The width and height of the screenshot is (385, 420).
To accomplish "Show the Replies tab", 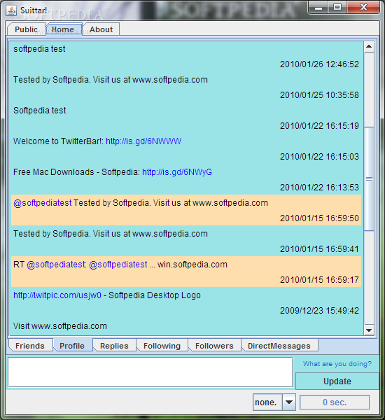I will tap(114, 346).
